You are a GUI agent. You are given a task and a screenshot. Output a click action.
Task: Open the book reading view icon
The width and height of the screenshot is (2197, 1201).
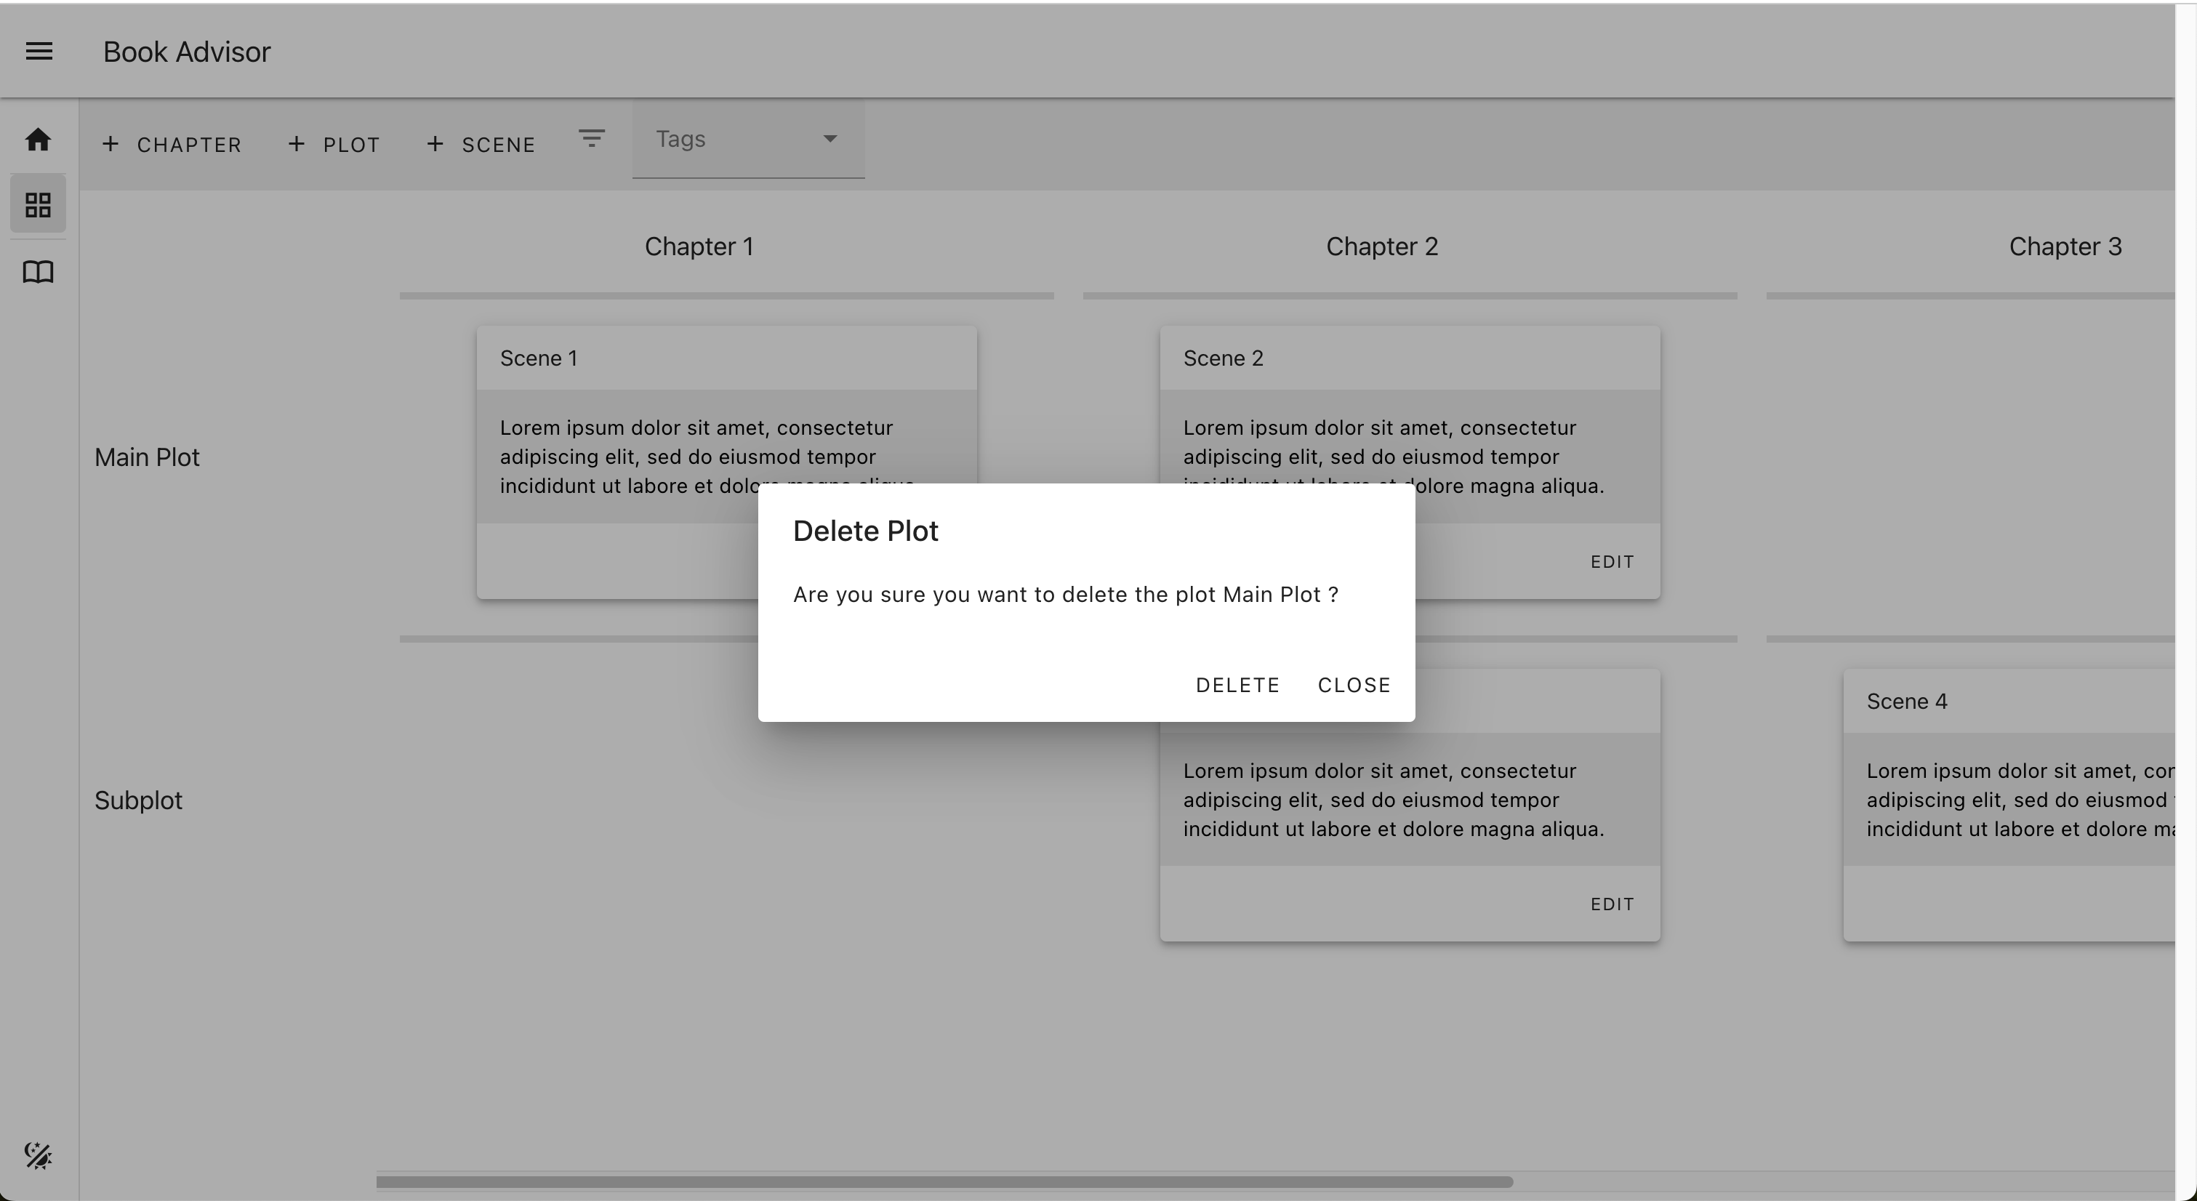[39, 272]
